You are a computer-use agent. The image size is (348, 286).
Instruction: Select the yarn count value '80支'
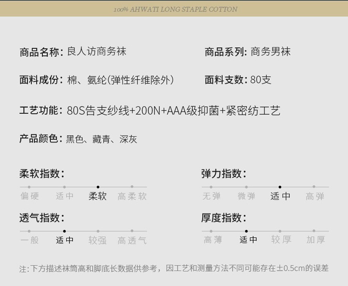click(261, 80)
